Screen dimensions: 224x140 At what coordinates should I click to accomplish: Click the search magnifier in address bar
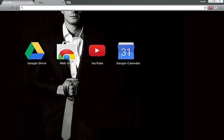click(22, 8)
